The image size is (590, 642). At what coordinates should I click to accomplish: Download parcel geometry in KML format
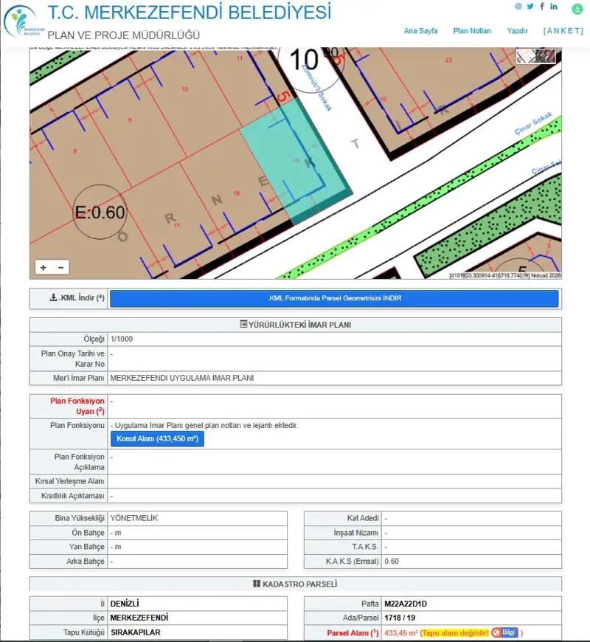tap(334, 298)
